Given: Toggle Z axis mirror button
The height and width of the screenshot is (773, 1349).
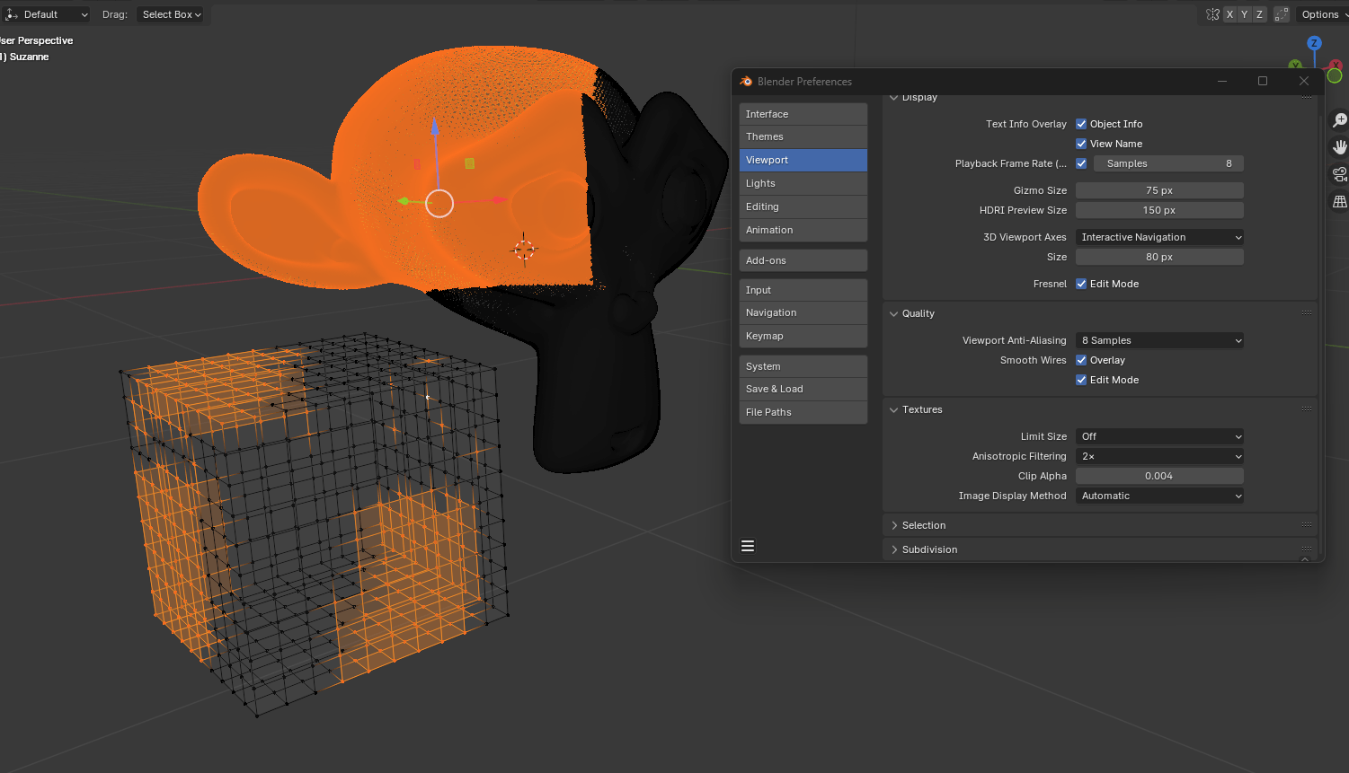Looking at the screenshot, I should pyautogui.click(x=1259, y=14).
